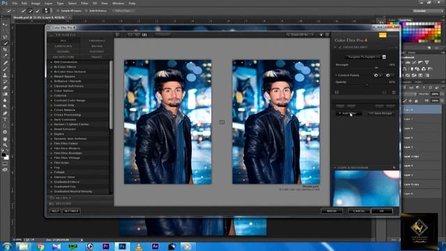446x251 pixels.
Task: Select Film Efex: Vintage filter
Action: coord(67,158)
